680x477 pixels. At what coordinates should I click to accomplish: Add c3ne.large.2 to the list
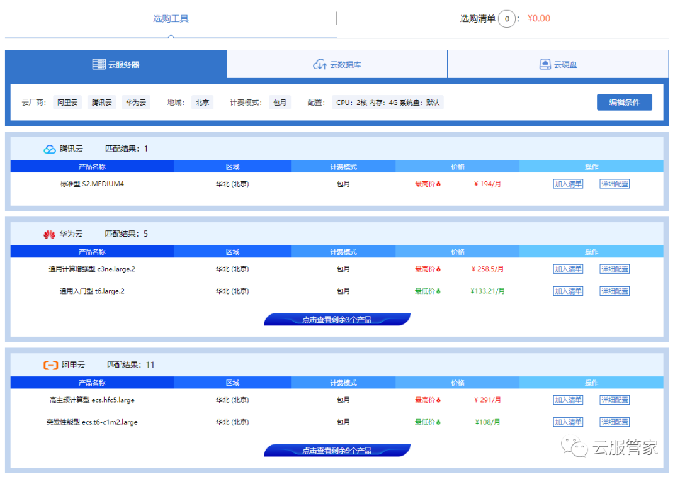[x=568, y=269]
